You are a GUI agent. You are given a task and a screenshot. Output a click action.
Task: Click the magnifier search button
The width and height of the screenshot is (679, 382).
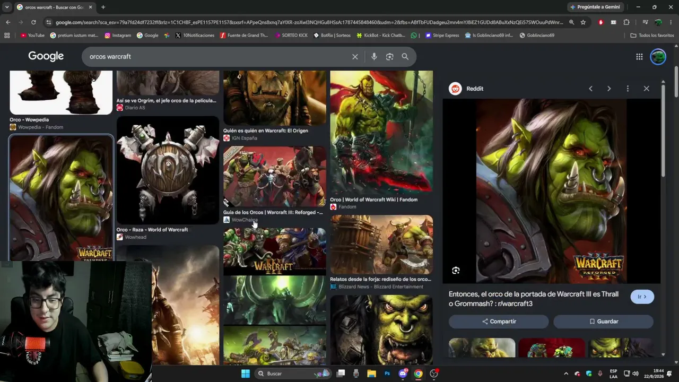point(405,57)
